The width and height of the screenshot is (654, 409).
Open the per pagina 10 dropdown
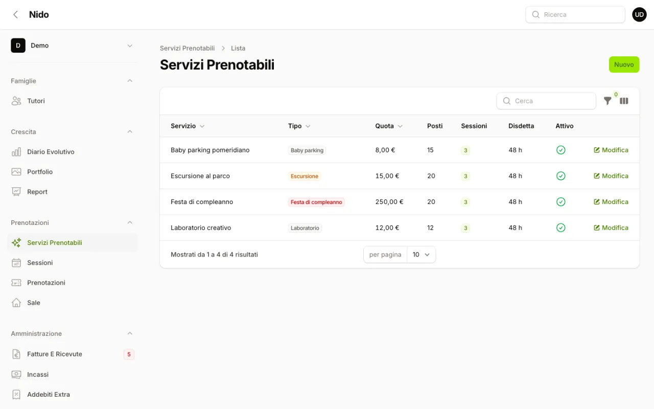coord(422,255)
